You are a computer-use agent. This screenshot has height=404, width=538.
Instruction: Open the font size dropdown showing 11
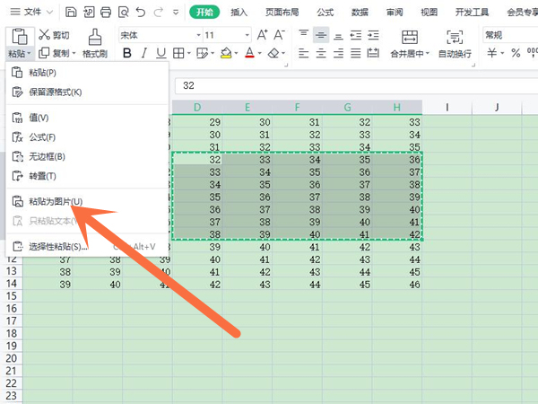click(224, 35)
